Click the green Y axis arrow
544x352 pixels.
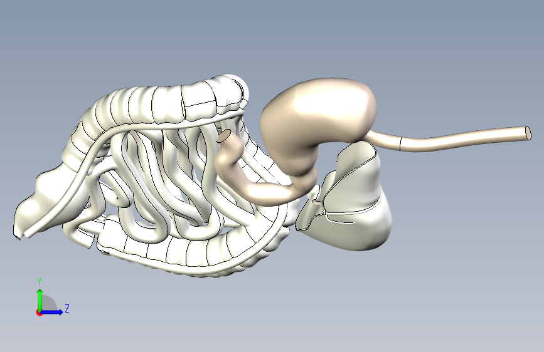40,300
